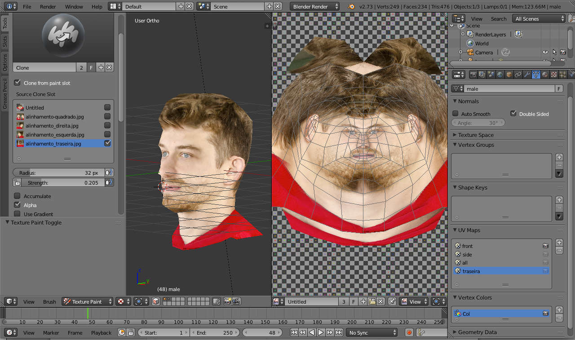575x340 pixels.
Task: Unlink the Untitled image with the X icon
Action: pyautogui.click(x=380, y=301)
